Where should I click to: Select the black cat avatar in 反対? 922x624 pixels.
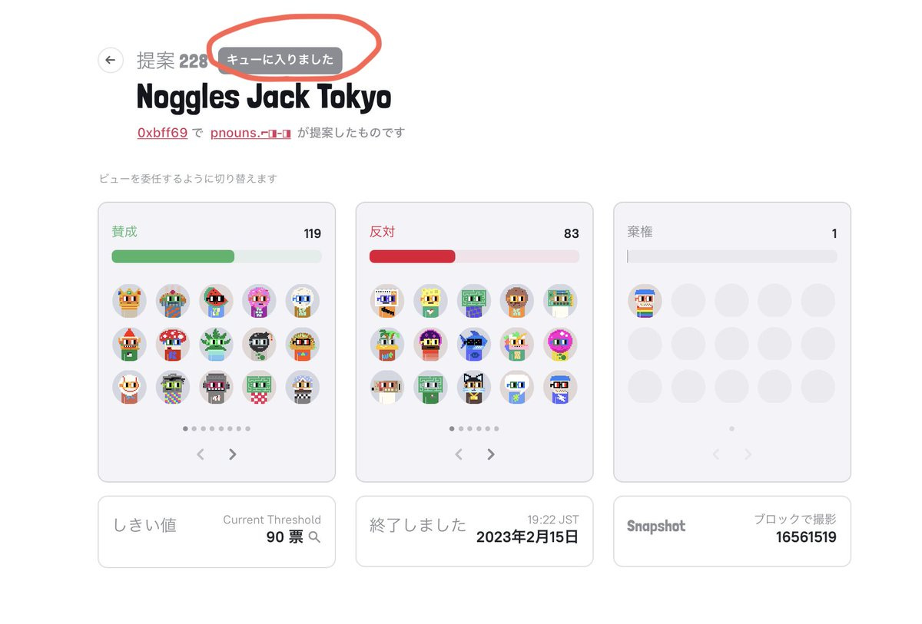click(474, 388)
